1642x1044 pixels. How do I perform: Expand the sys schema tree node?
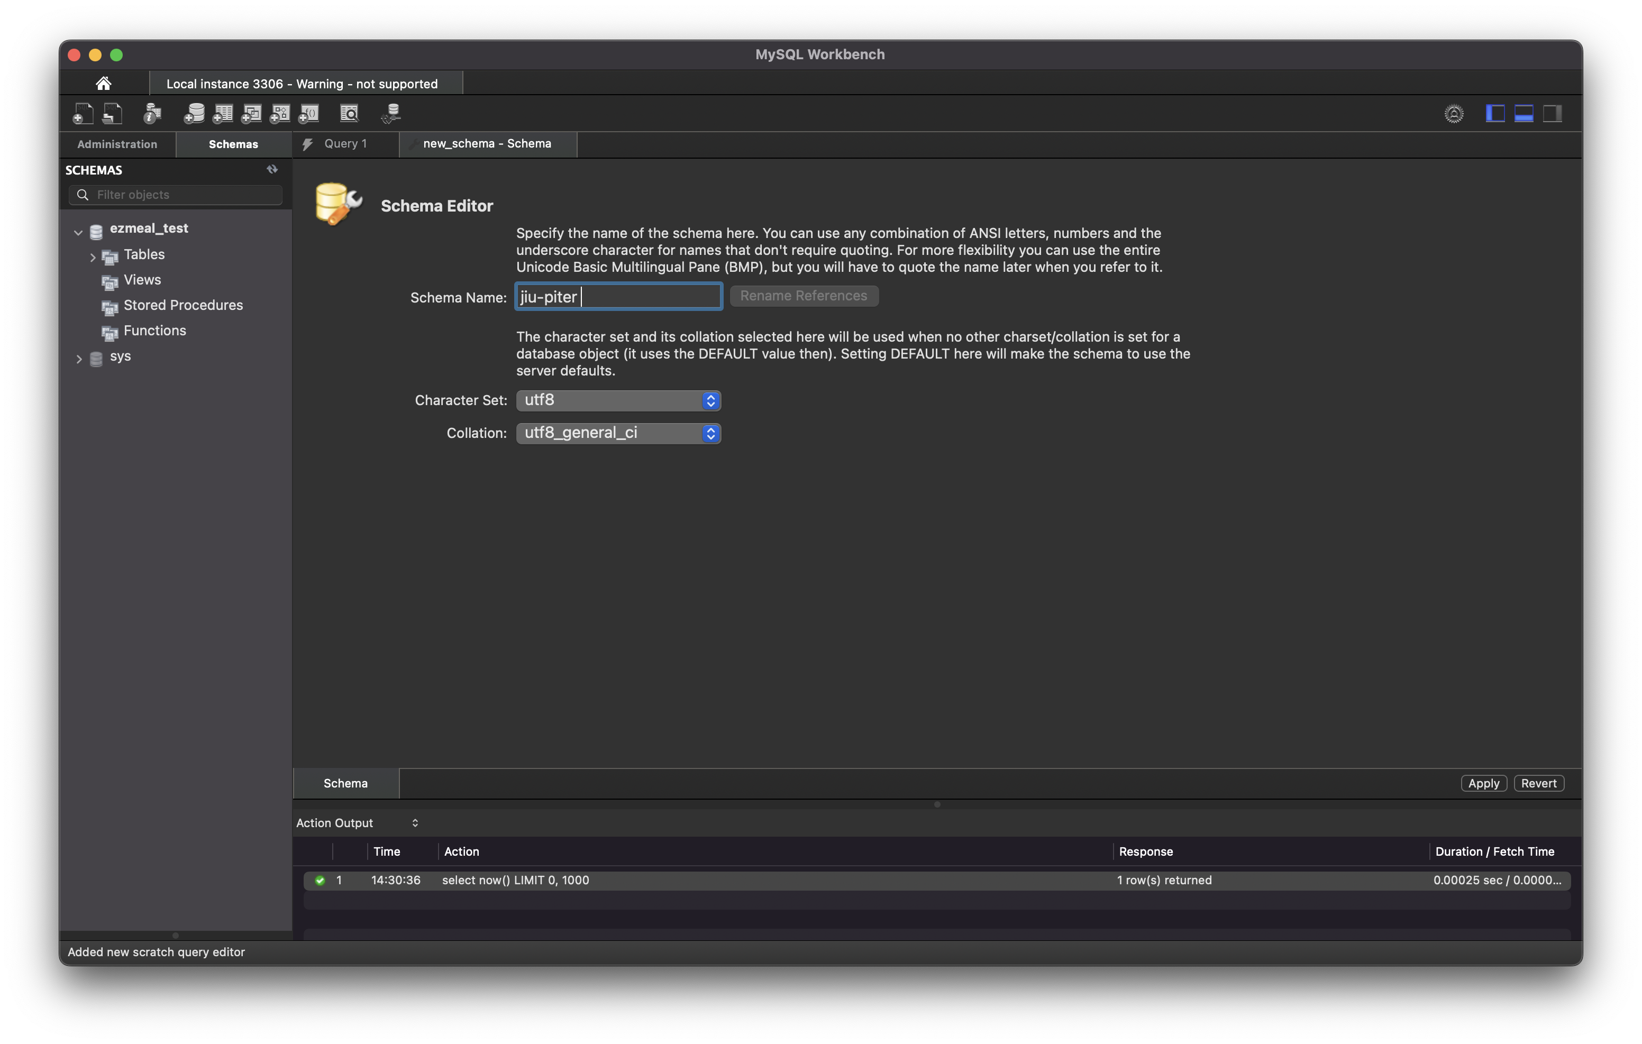(x=79, y=359)
